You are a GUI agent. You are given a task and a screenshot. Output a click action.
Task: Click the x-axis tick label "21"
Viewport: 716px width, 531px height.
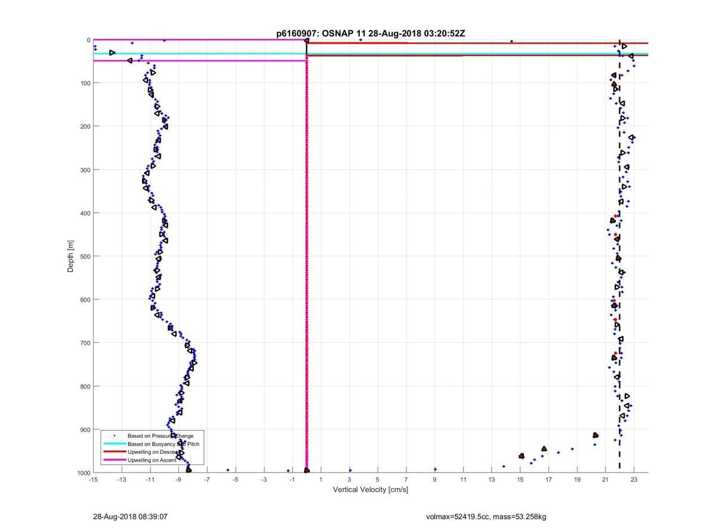[606, 480]
